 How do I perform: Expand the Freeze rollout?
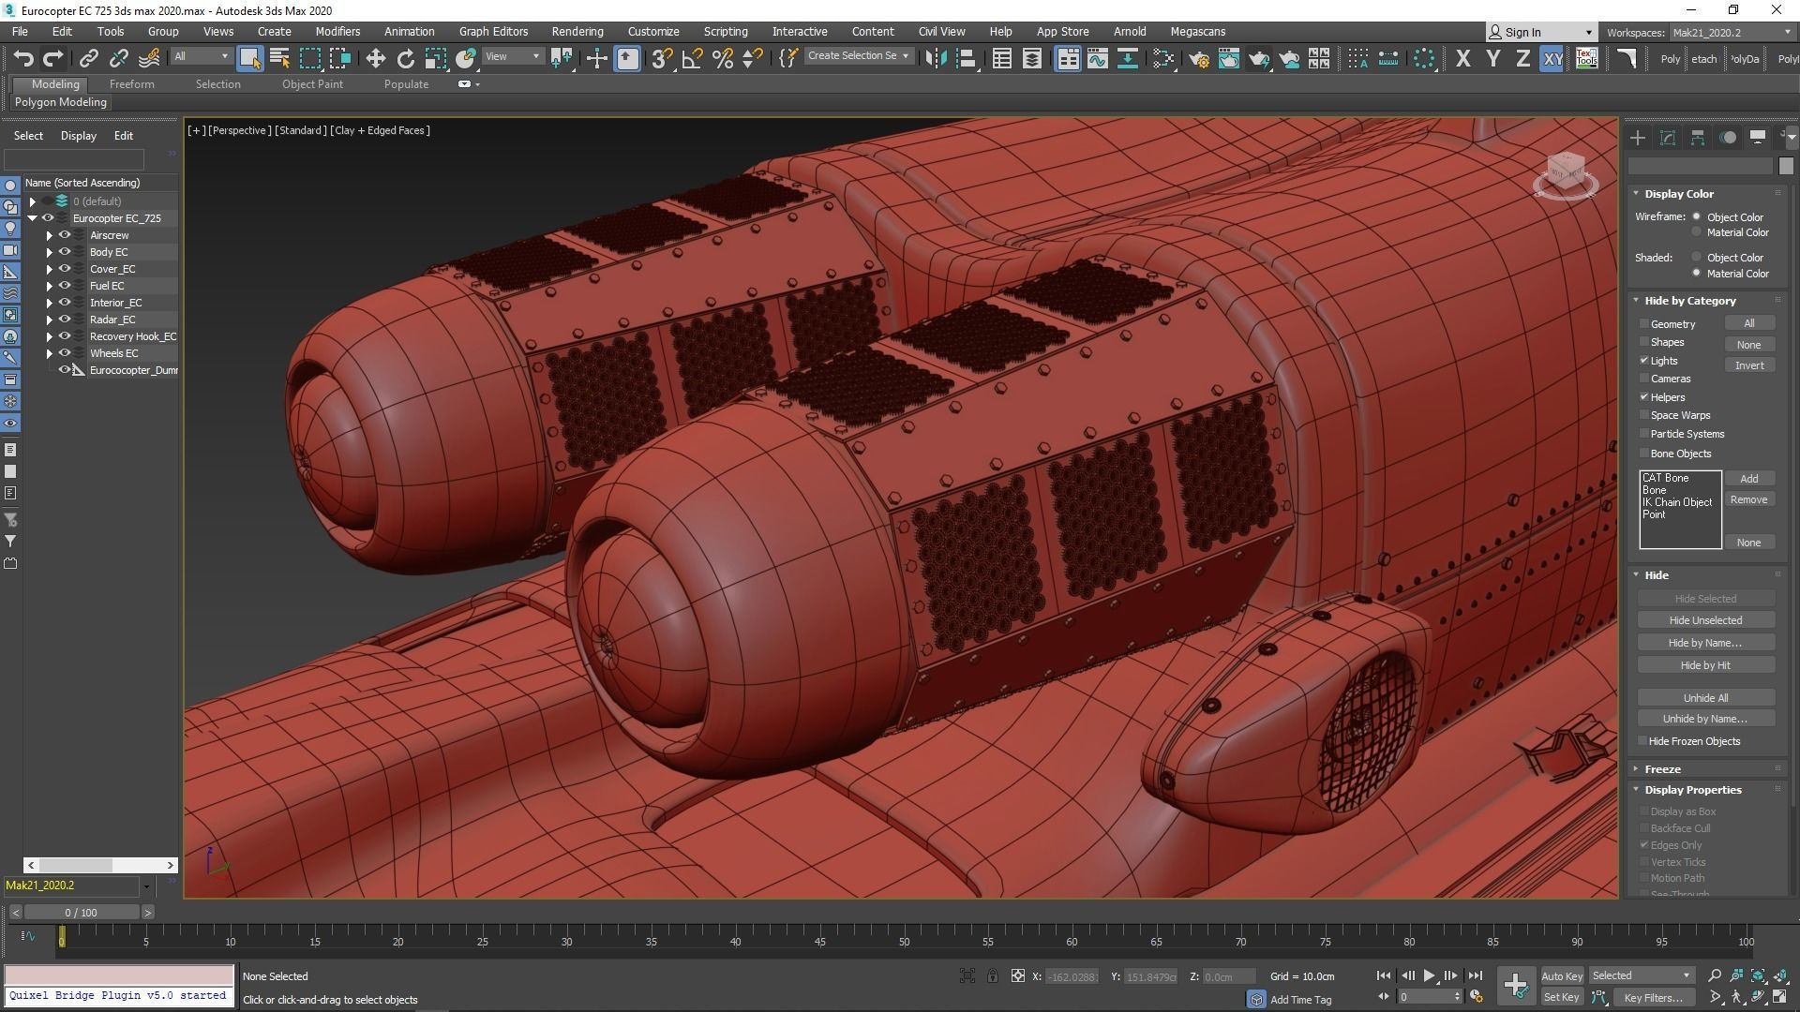point(1661,769)
